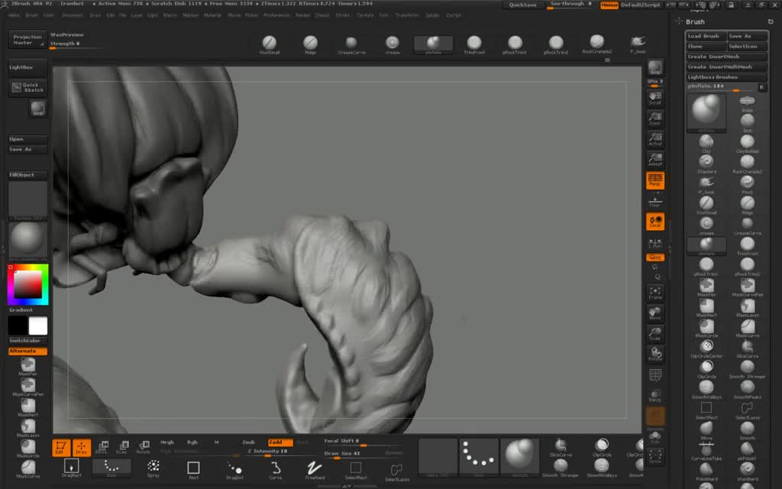Open the Alpha menu

coord(14,15)
